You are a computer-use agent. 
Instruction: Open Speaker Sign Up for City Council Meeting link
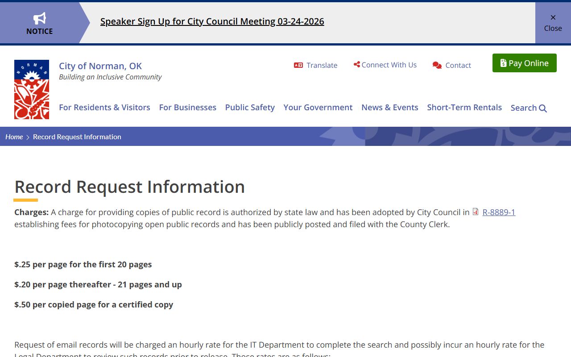(x=212, y=21)
